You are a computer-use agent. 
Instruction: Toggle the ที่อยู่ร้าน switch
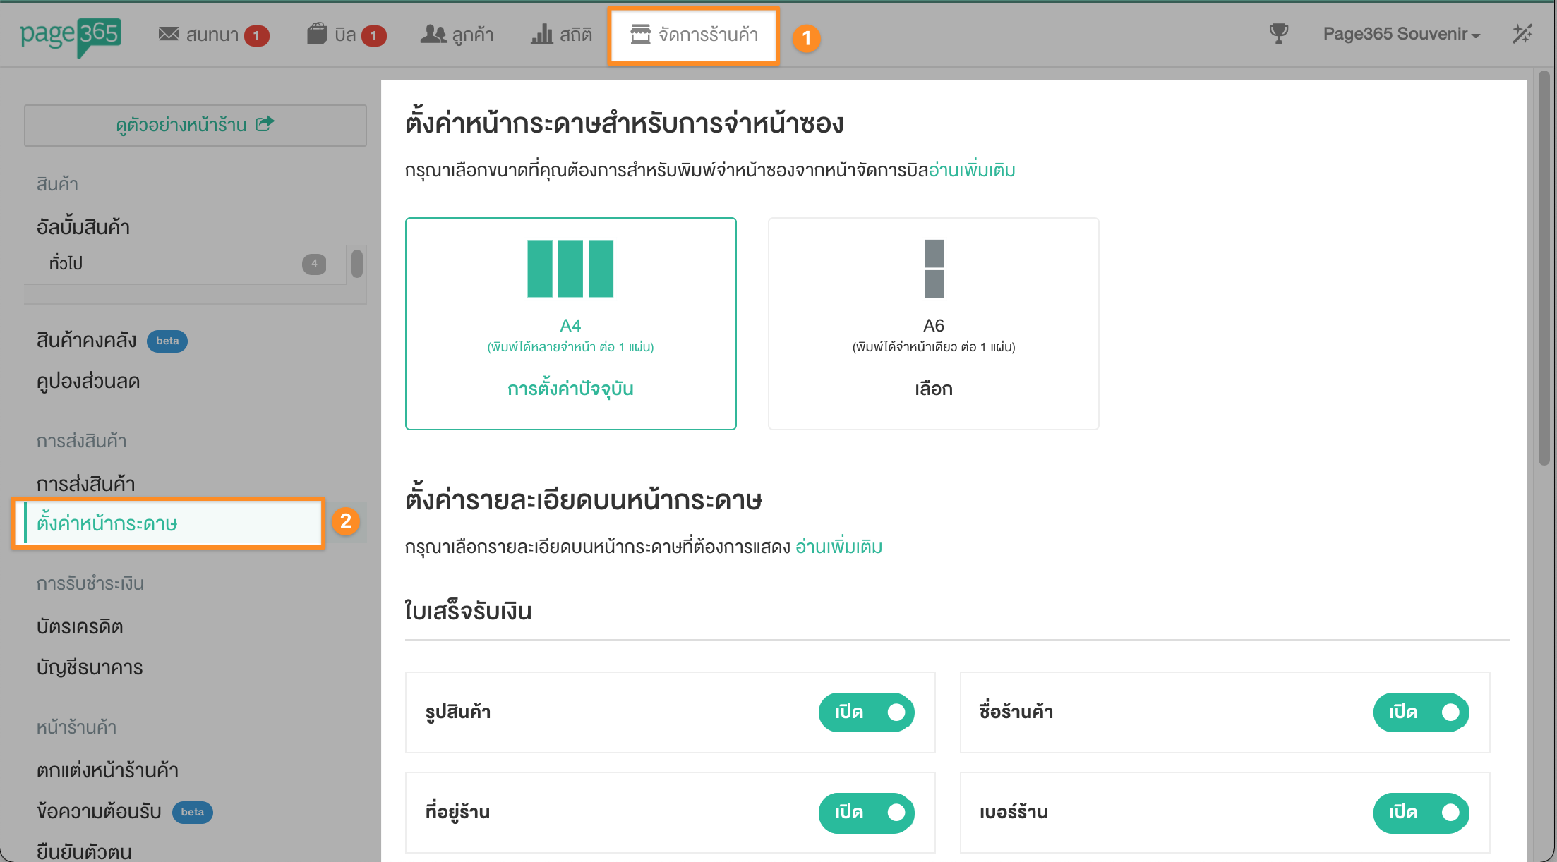pyautogui.click(x=866, y=813)
